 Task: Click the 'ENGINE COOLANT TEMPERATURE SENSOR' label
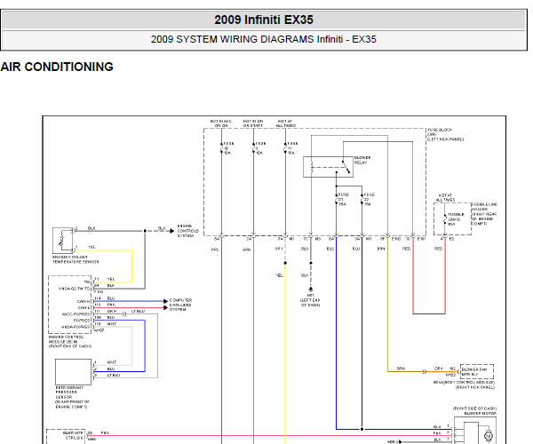(x=76, y=259)
